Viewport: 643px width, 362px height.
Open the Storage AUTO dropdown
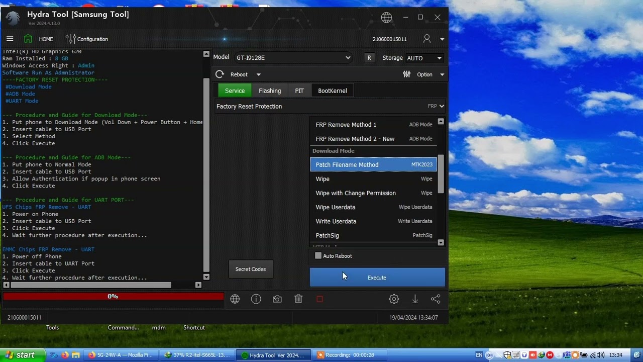tap(425, 58)
